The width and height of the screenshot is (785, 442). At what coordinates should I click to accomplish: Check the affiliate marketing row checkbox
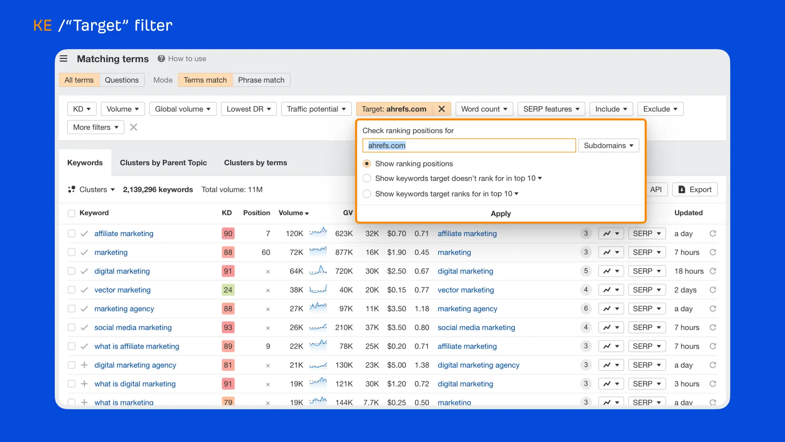click(x=71, y=233)
